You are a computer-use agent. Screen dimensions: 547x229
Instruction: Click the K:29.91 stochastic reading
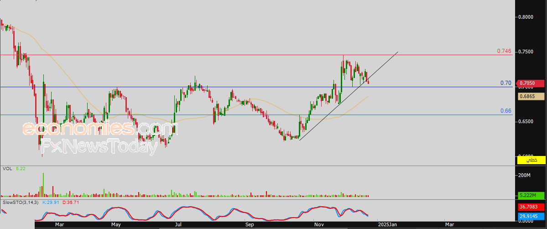pos(50,202)
